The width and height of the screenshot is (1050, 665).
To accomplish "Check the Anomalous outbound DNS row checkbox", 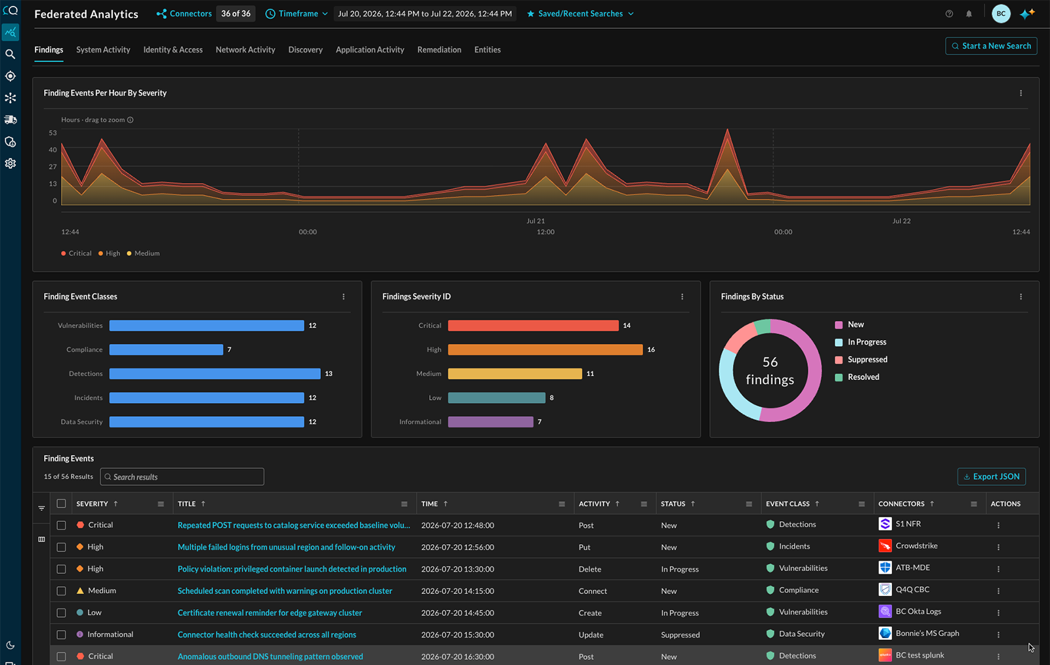I will 61,656.
